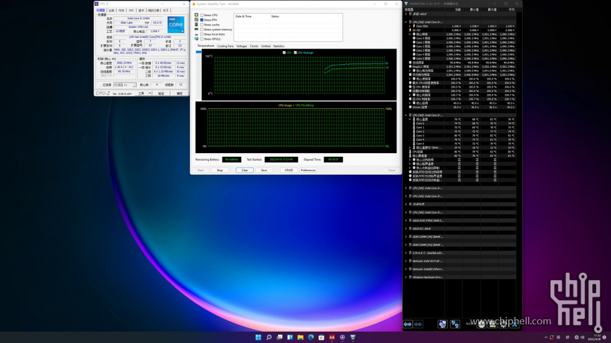This screenshot has height=343, width=611.
Task: Click the Clear button in AIDA64
Action: click(244, 170)
